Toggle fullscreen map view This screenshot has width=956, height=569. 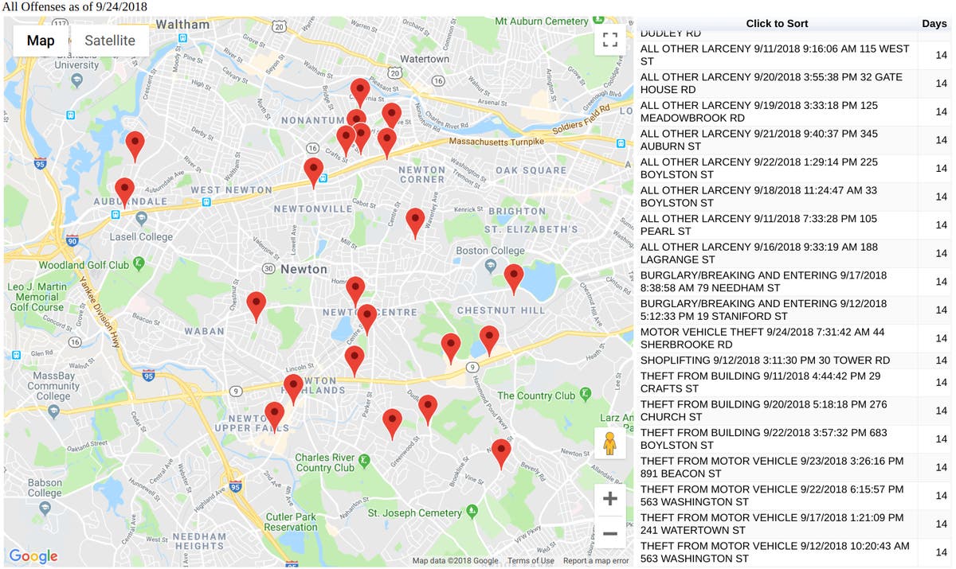coord(609,40)
